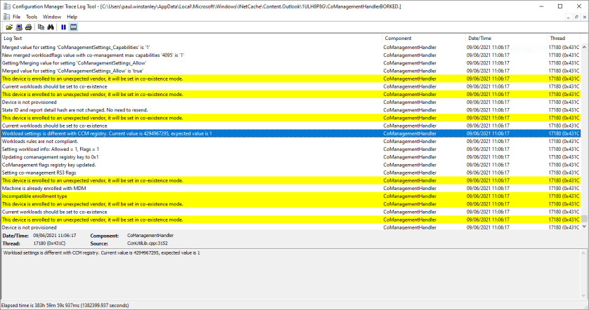Image resolution: width=589 pixels, height=310 pixels.
Task: Toggle the Show/Hide details pane button
Action: (x=73, y=27)
